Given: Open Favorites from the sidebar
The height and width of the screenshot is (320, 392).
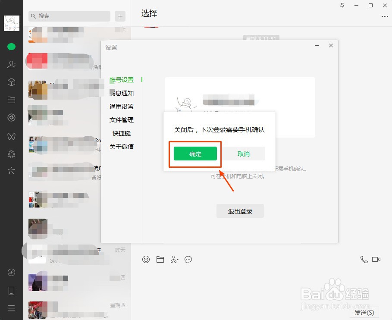Looking at the screenshot, I should pyautogui.click(x=11, y=82).
